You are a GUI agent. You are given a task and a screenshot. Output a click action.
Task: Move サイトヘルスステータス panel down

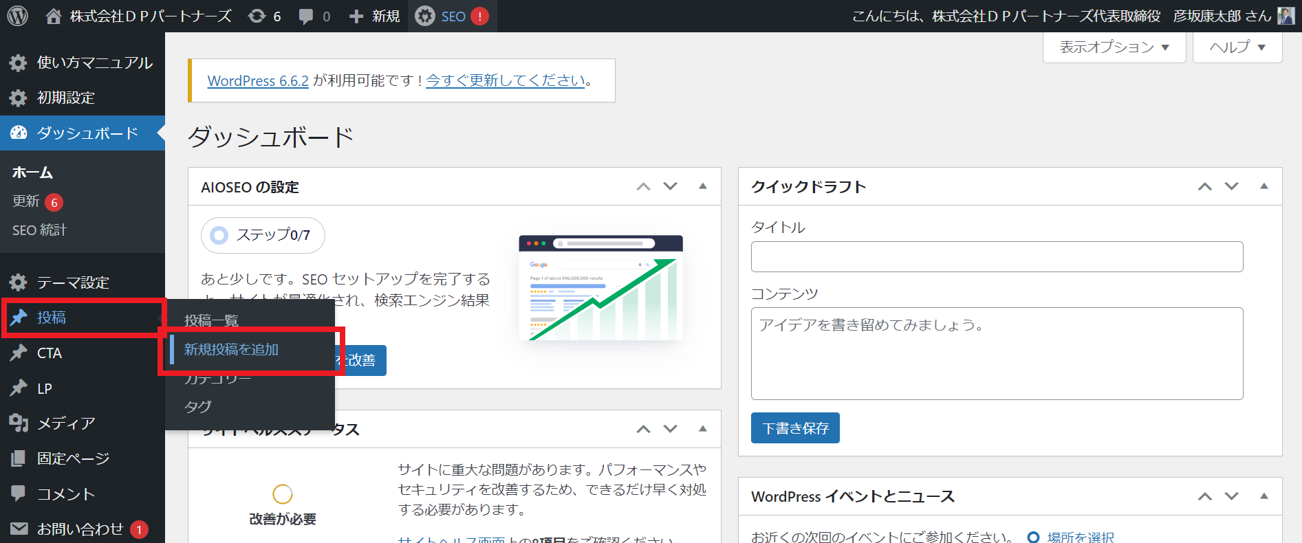point(671,429)
